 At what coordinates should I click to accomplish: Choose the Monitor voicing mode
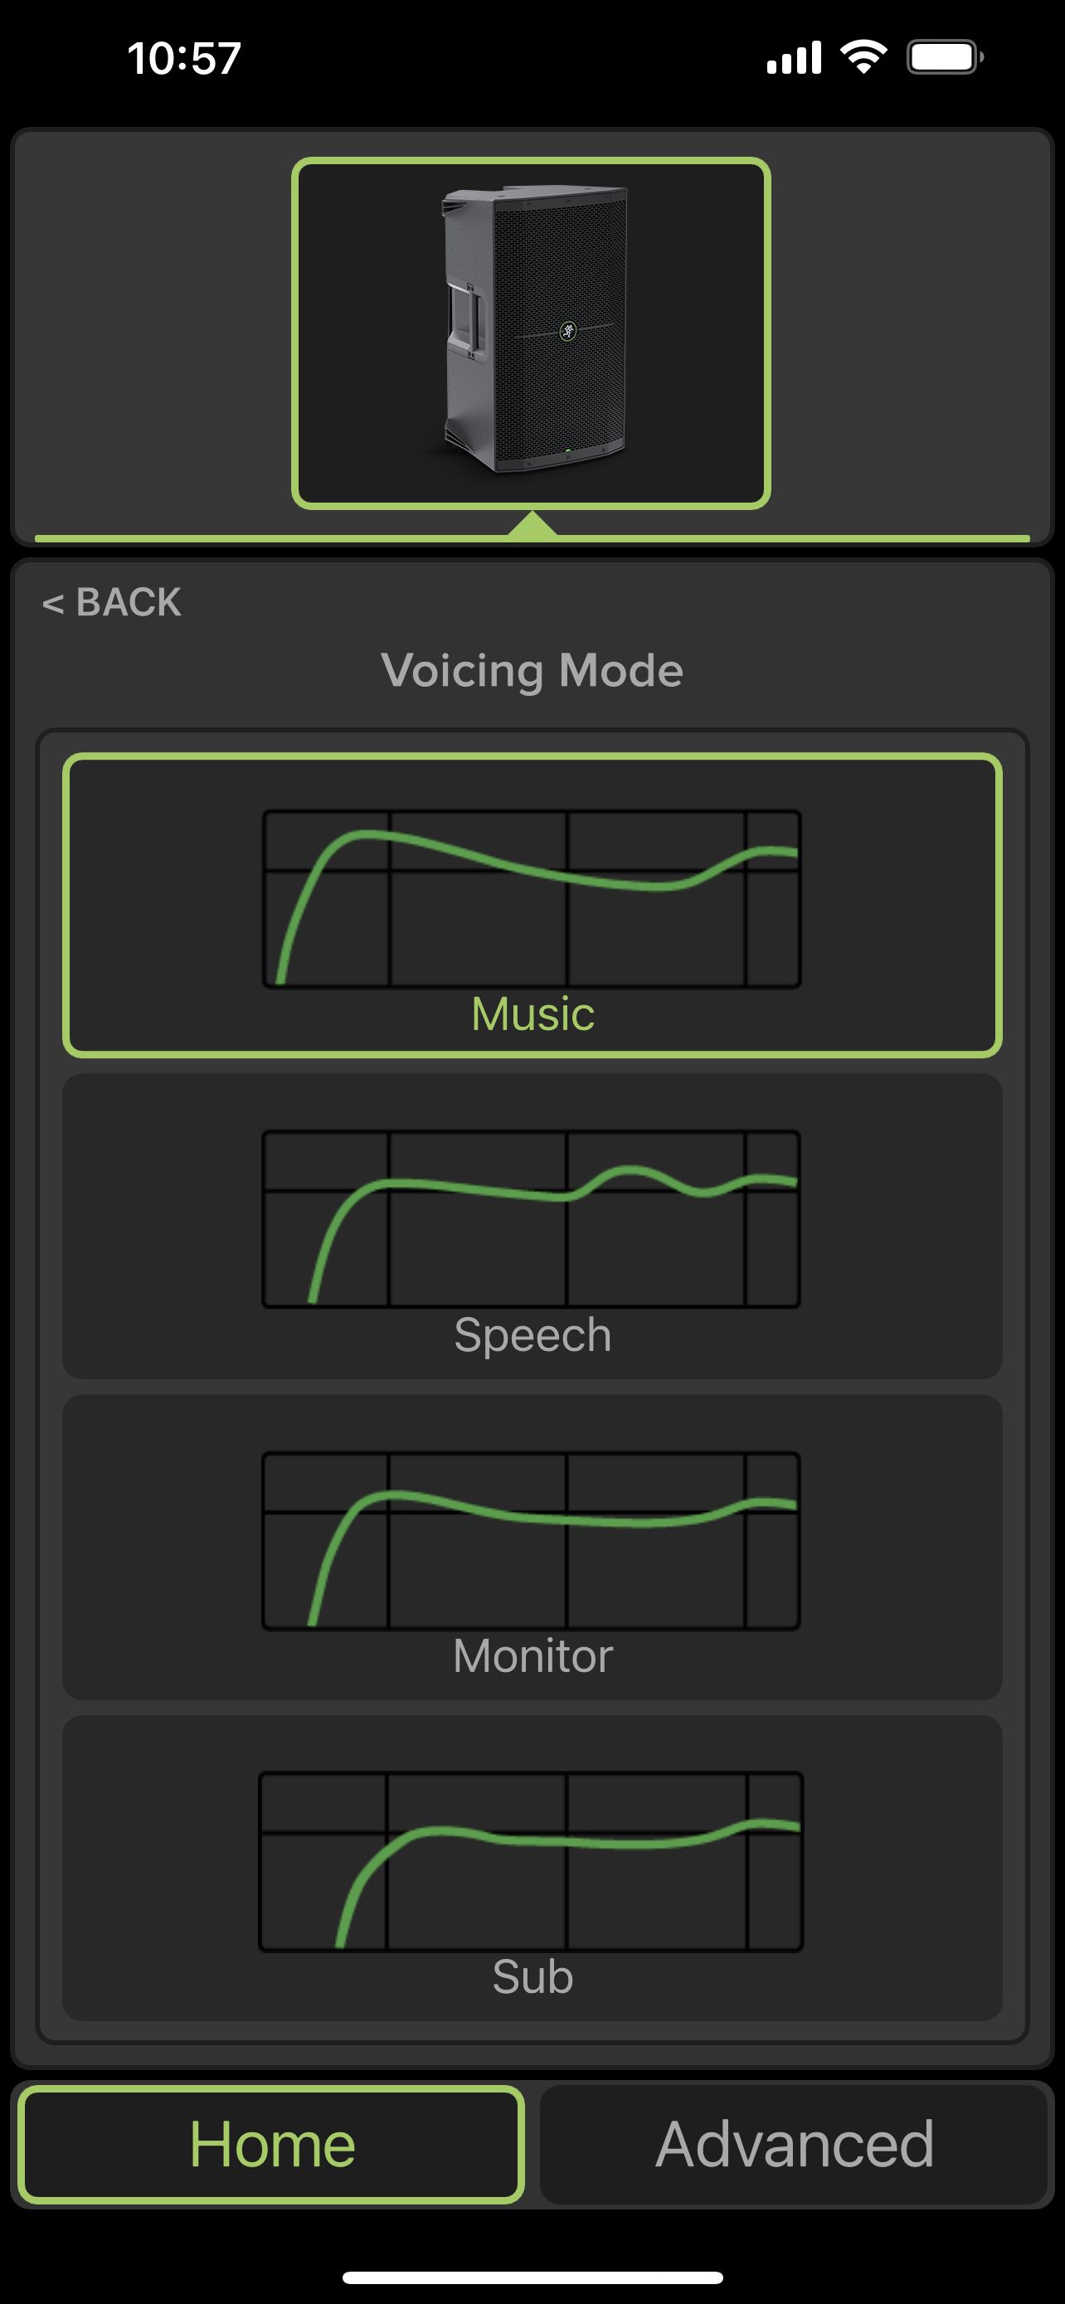(x=532, y=1548)
